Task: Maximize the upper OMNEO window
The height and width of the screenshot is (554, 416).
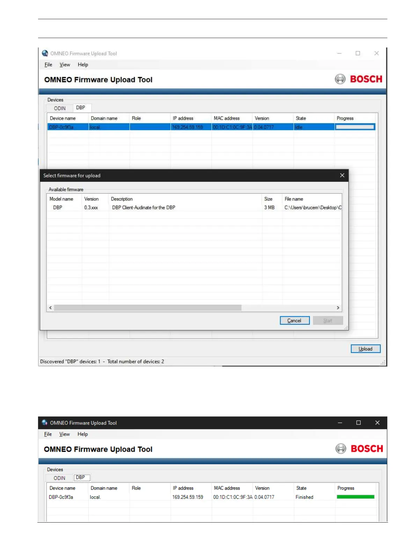Action: pos(358,53)
